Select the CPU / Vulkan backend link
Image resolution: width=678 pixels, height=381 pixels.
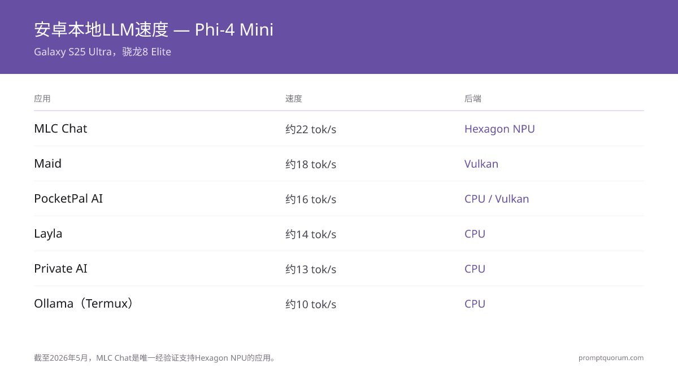[x=497, y=199]
